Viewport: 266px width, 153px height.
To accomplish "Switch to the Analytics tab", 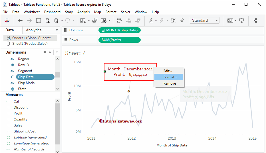I will [x=34, y=30].
